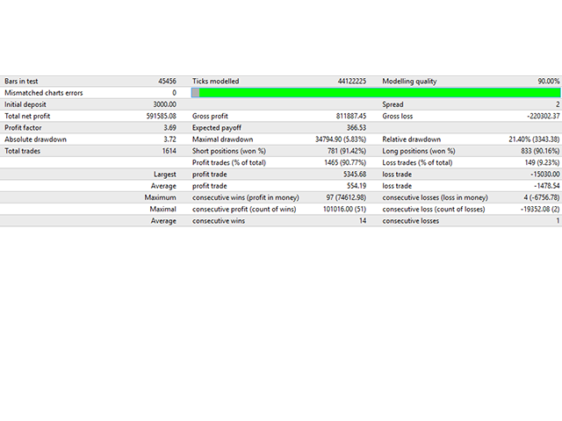Screen dimensions: 562x421
Task: Select the 'Total trades' label
Action: point(22,151)
